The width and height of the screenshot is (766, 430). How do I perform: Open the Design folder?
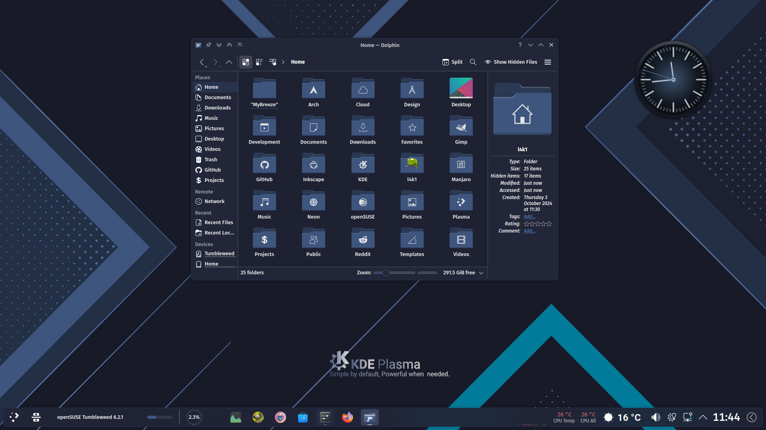(x=412, y=92)
